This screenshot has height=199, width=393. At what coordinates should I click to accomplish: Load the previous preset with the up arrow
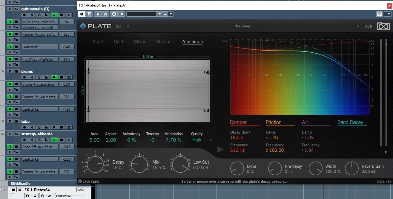pos(159,14)
